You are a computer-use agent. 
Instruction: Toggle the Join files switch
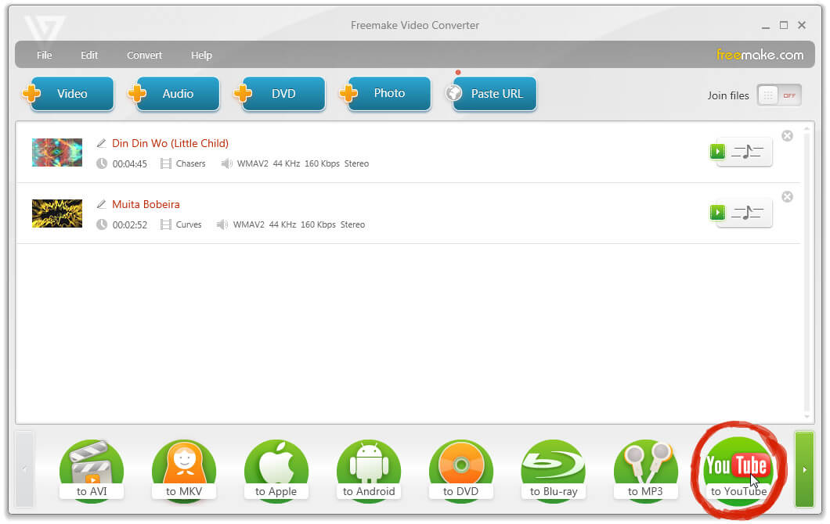point(779,95)
